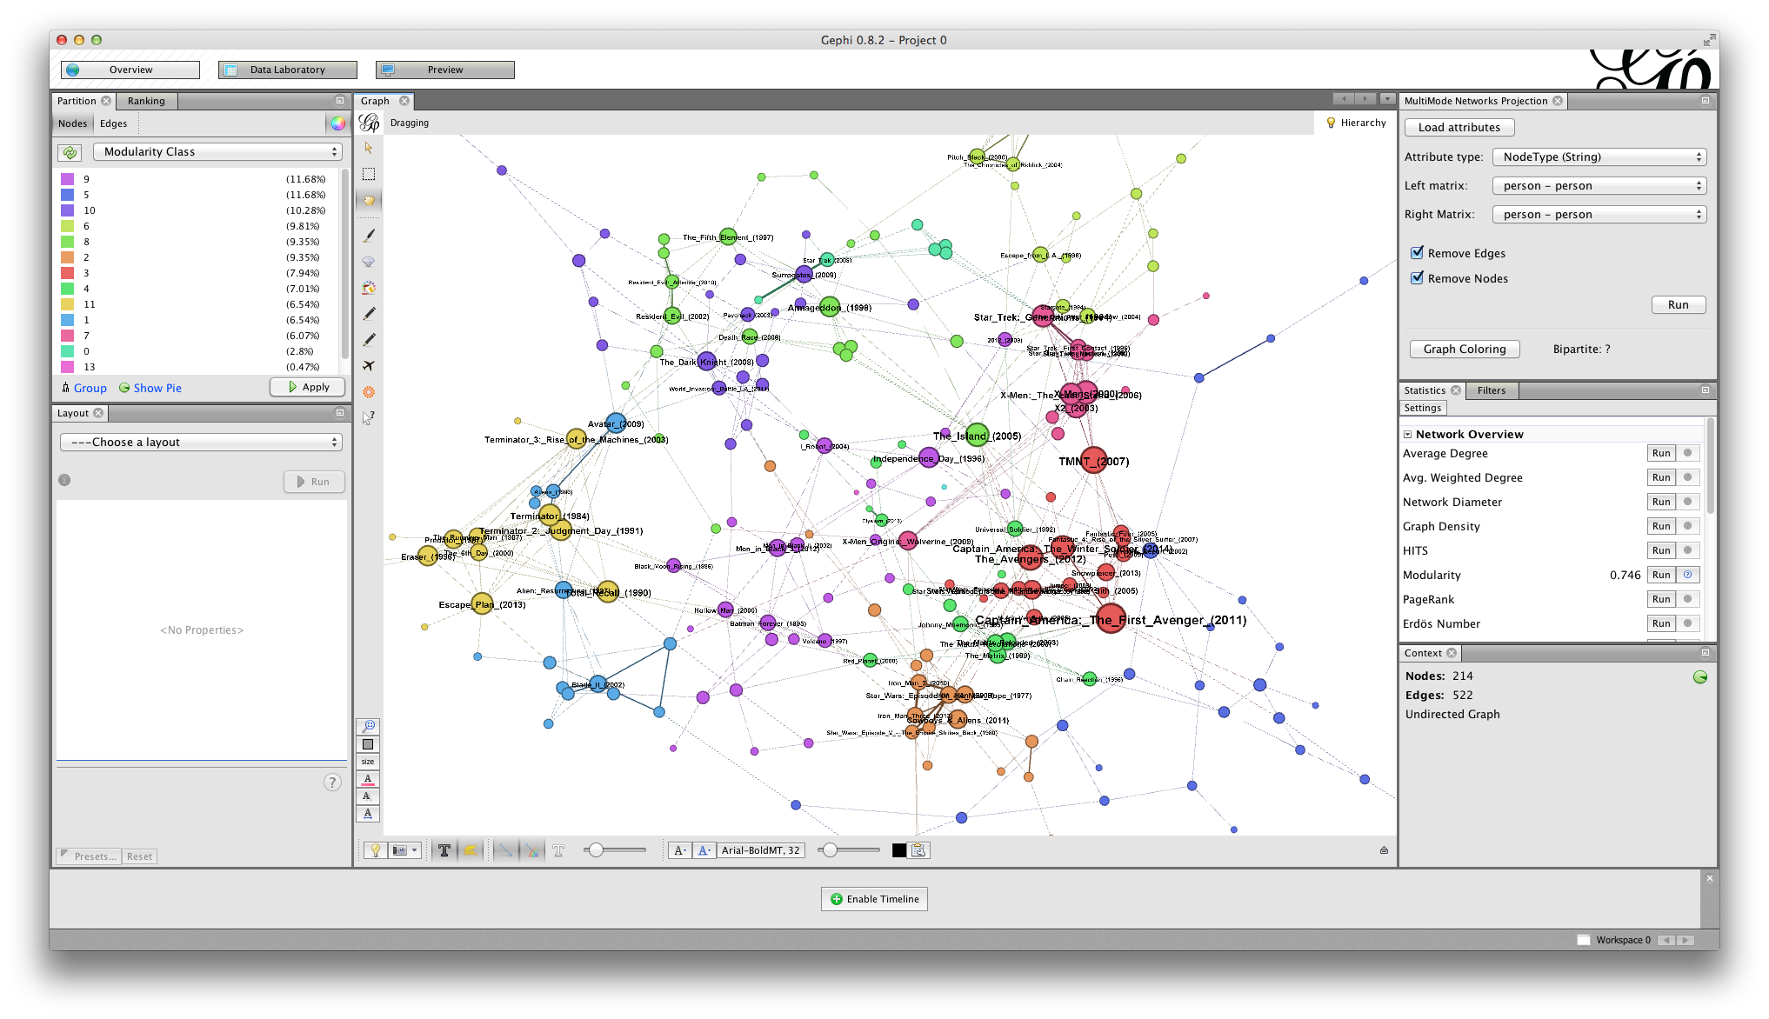The width and height of the screenshot is (1769, 1019).
Task: Toggle the lightbulb background color icon
Action: click(x=375, y=850)
